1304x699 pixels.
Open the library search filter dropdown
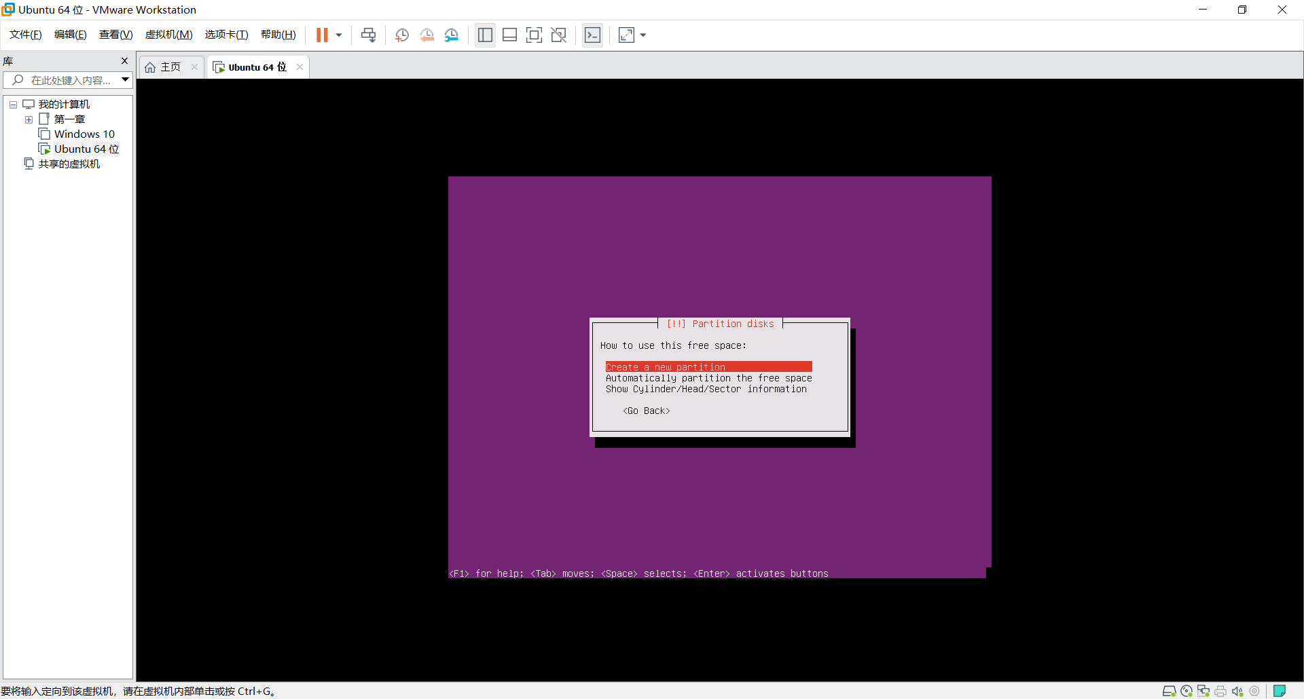coord(126,80)
